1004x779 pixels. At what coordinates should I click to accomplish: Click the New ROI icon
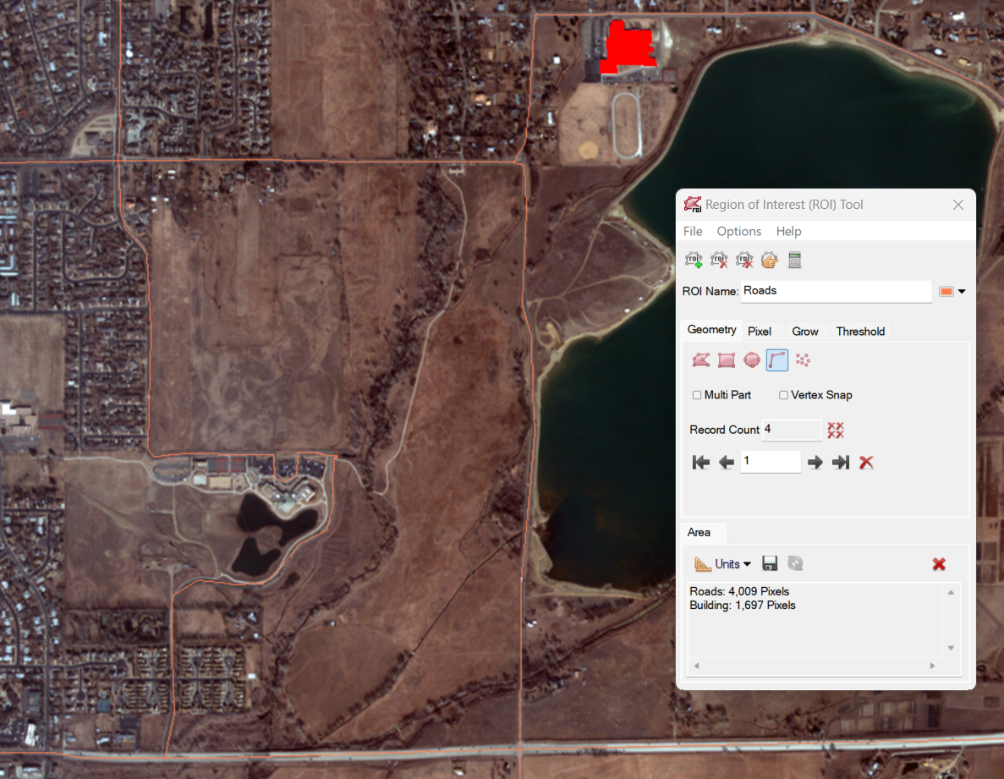694,261
